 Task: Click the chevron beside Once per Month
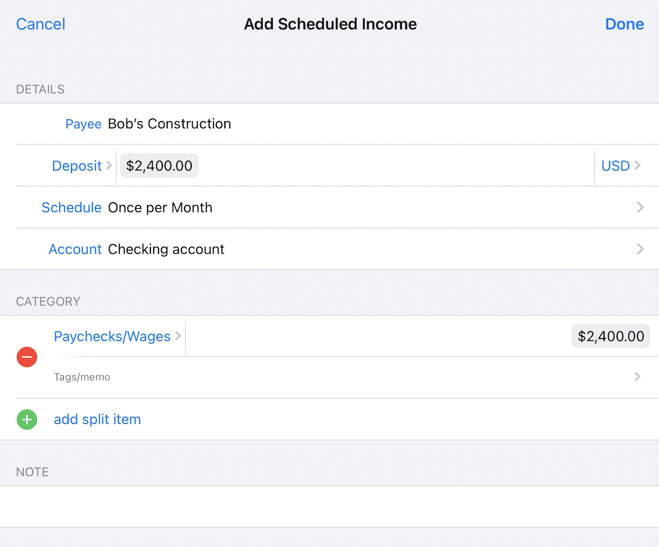640,208
